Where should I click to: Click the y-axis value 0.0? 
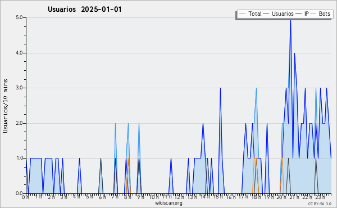tap(19, 193)
